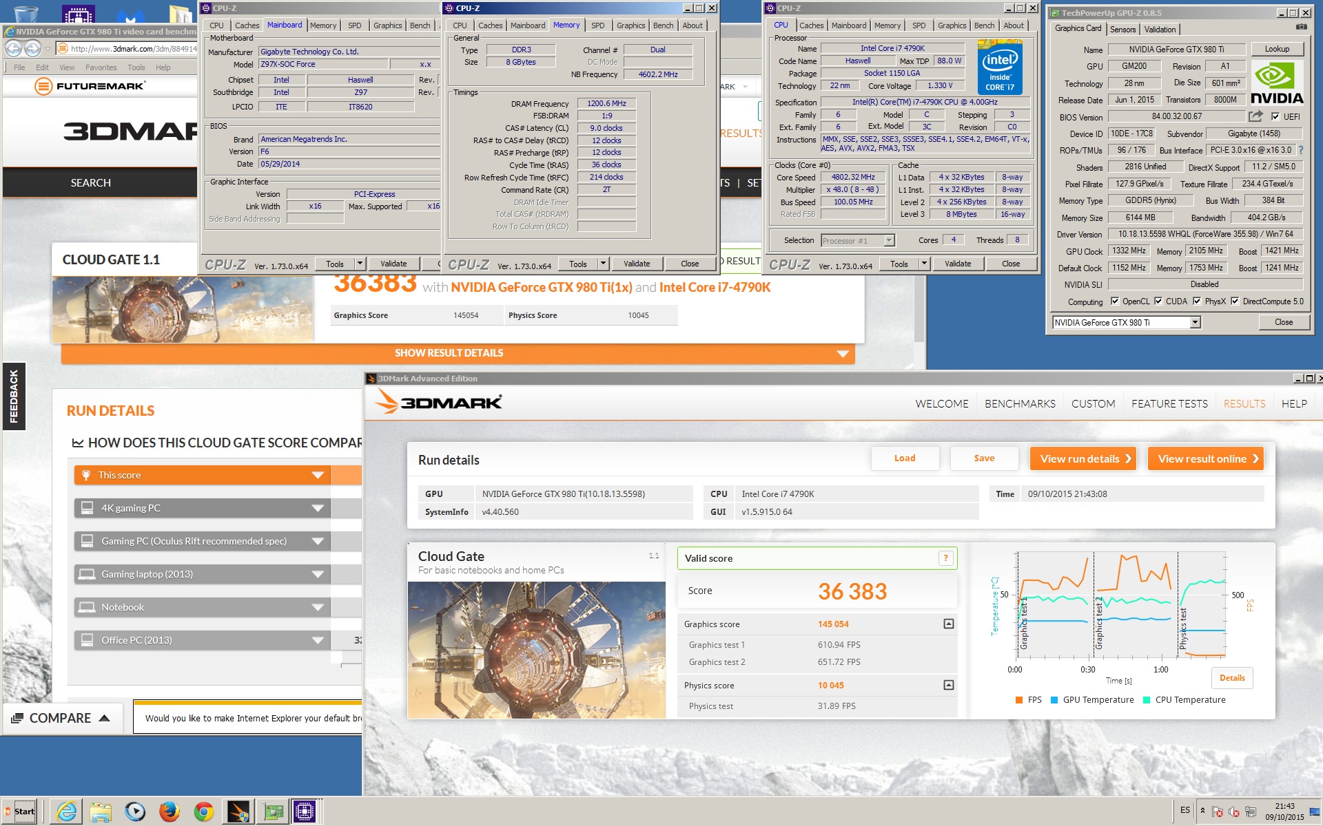Click the system tray show hidden icons arrow
1323x826 pixels.
tap(1202, 810)
